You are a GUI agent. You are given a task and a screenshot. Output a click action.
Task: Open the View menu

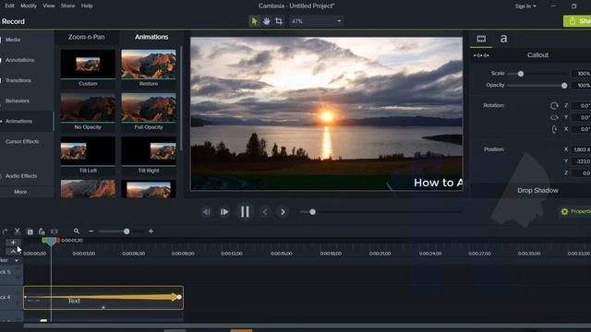(x=49, y=6)
